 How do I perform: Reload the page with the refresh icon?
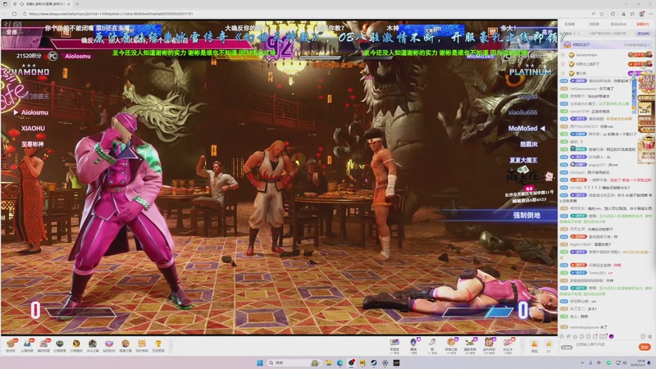tap(15, 14)
